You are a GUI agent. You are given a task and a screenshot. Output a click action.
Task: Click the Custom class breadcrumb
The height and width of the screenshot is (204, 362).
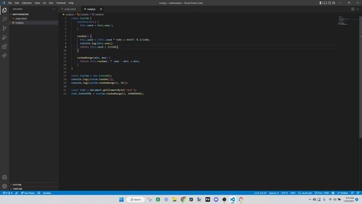83,14
